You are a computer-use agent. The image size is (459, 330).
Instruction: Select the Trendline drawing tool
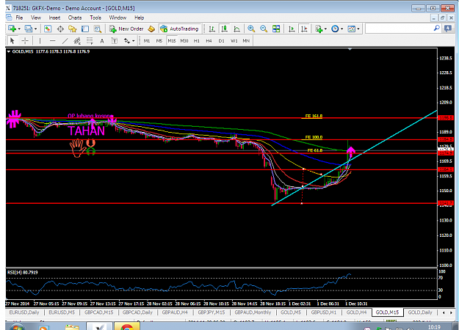pyautogui.click(x=65, y=40)
